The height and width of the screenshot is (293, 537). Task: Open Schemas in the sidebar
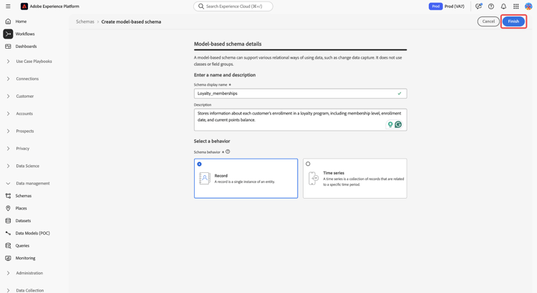point(24,196)
